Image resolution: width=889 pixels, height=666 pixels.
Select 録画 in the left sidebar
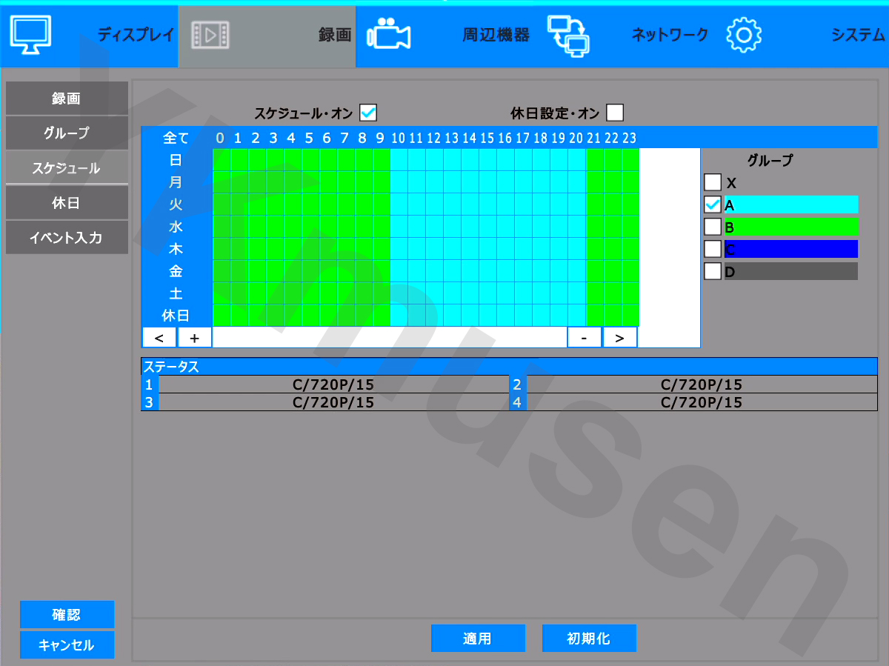click(67, 99)
